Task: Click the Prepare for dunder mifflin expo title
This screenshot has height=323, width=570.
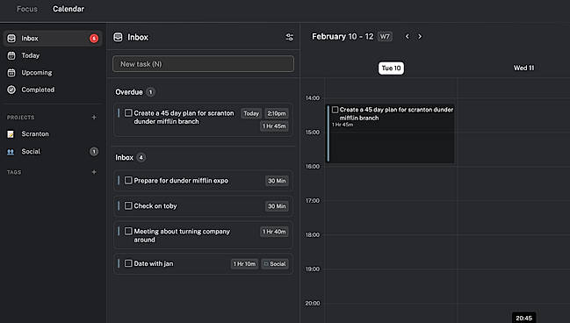Action: (x=181, y=181)
